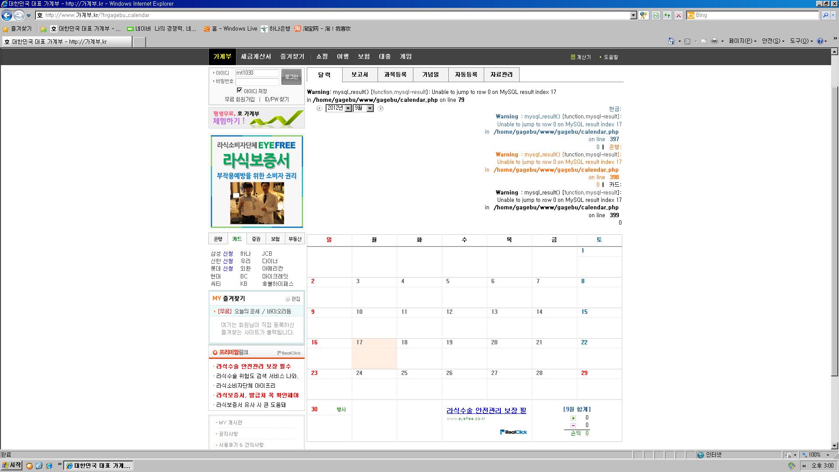Switch to the 기념일 tab
The width and height of the screenshot is (839, 472).
click(x=430, y=75)
